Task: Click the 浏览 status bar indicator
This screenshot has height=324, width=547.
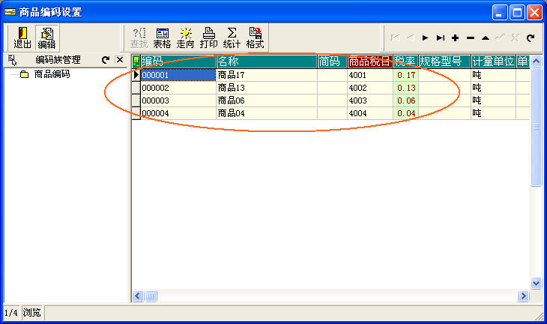Action: pyautogui.click(x=32, y=313)
